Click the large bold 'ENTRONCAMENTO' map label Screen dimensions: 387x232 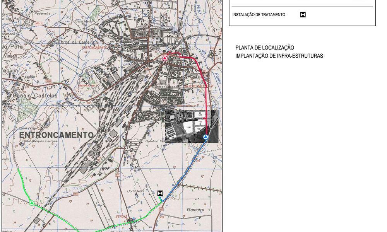click(56, 135)
